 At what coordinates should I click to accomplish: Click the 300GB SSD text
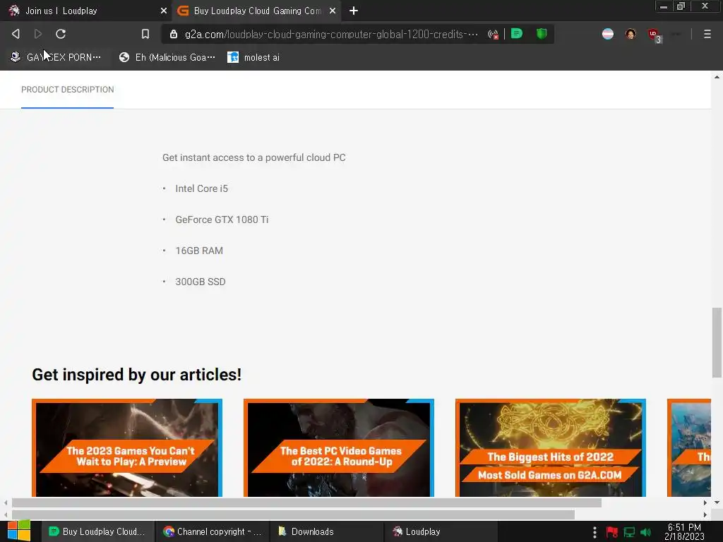(x=200, y=282)
